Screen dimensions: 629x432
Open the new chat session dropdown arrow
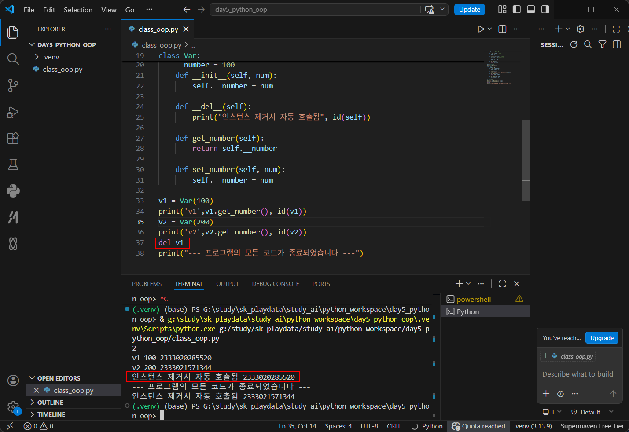click(567, 29)
